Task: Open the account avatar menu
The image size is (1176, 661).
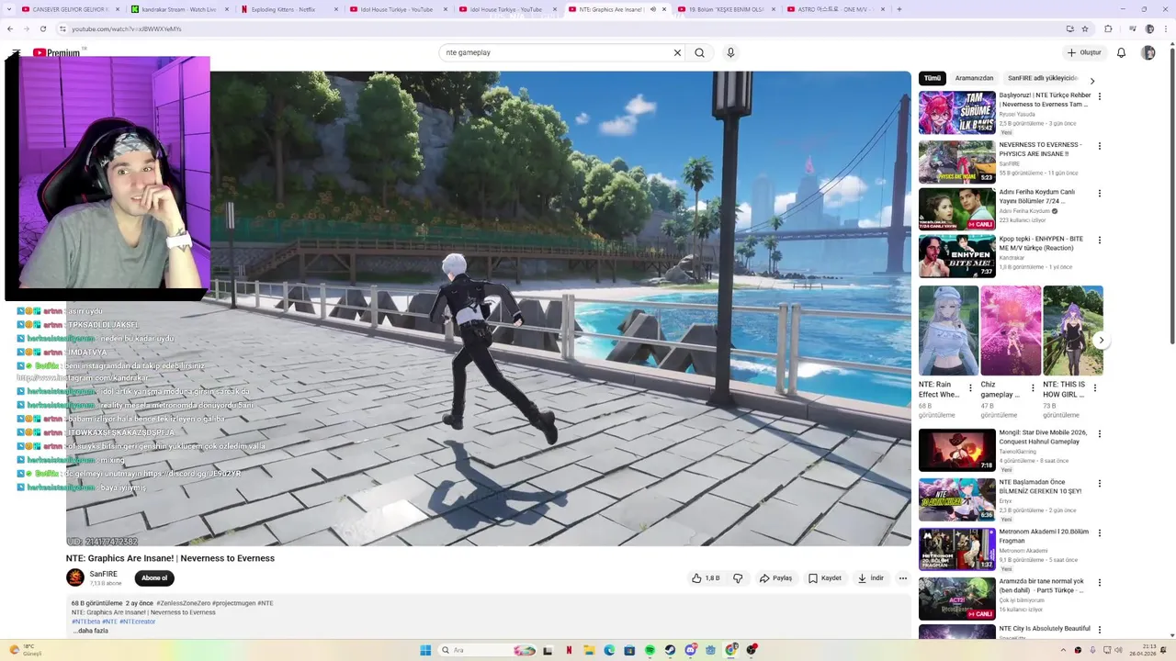Action: (x=1148, y=52)
